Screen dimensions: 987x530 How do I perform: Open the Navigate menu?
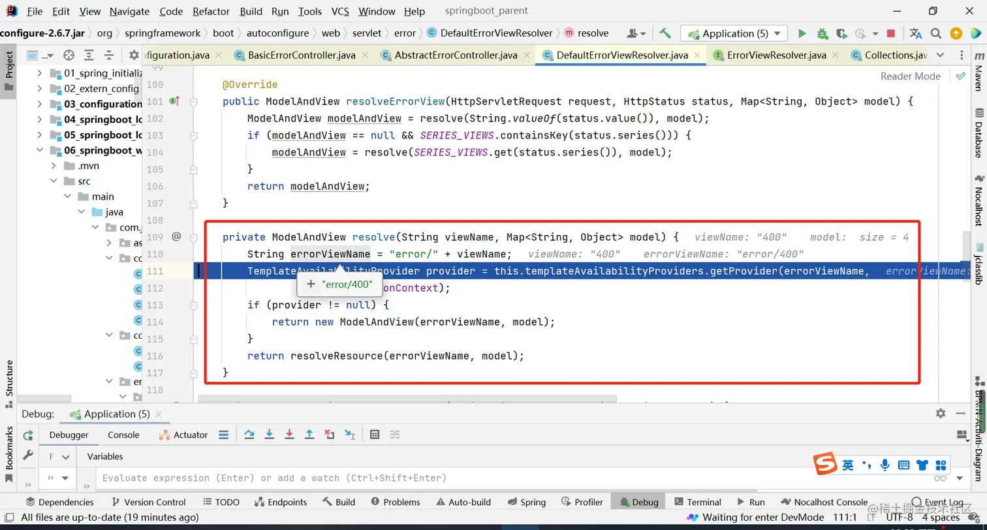tap(129, 11)
